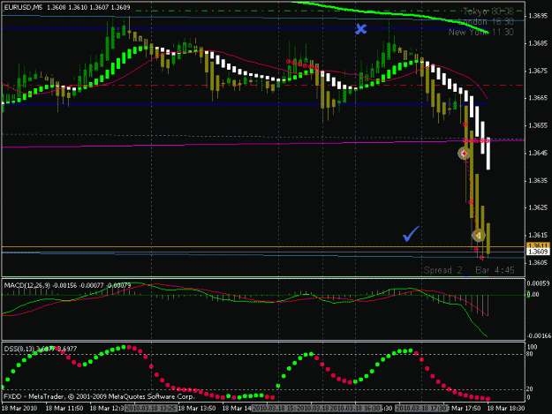Click the Spread 2 label
The width and height of the screenshot is (552, 414).
442,270
